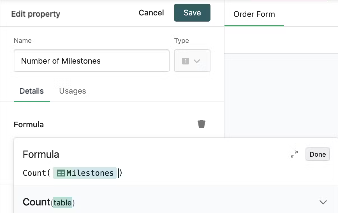
Task: Expand the Count function help chevron
Action: (x=323, y=202)
